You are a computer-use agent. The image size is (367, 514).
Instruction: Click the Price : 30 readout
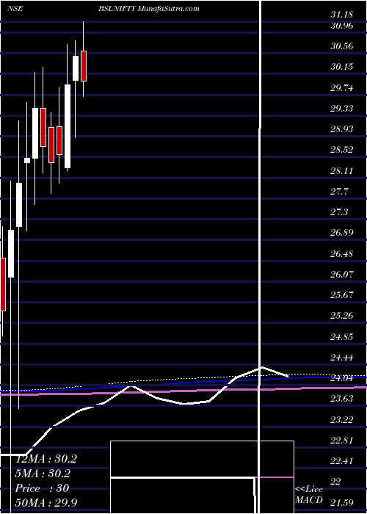click(x=43, y=488)
